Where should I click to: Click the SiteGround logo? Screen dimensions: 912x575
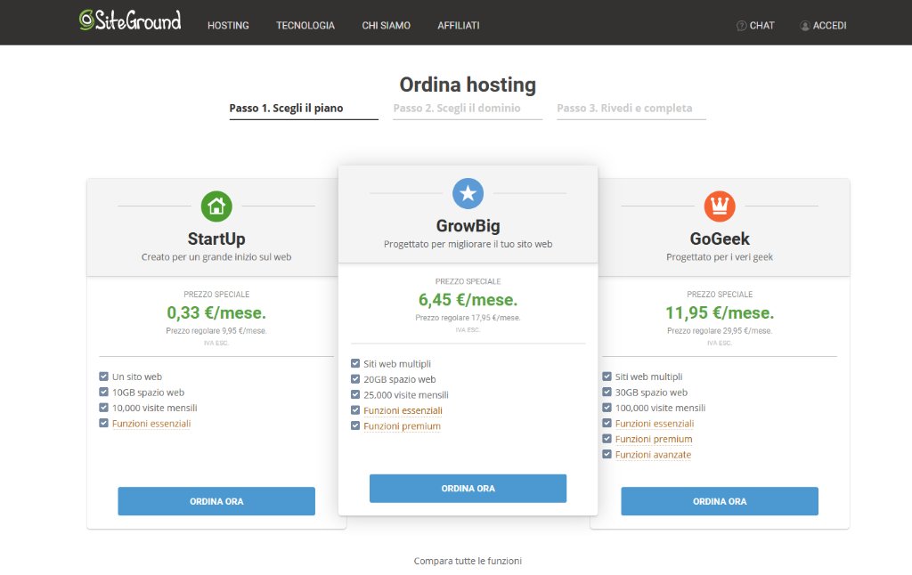click(130, 20)
